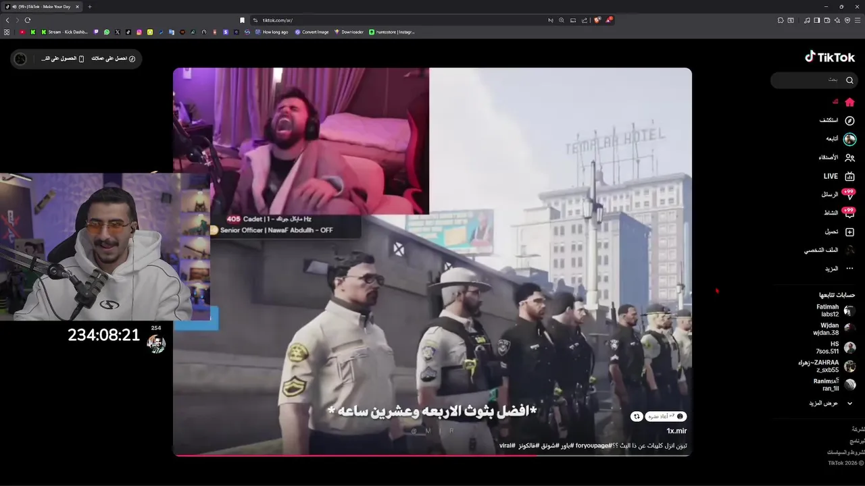The image size is (865, 486).
Task: Click the main TikTok video player
Action: pos(432,262)
